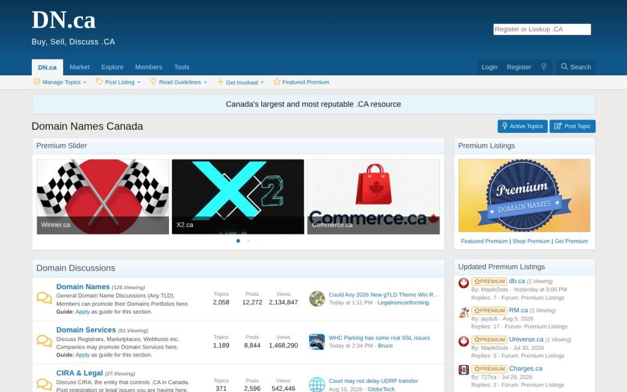Open the X2.ca slider thumbnail

(238, 197)
